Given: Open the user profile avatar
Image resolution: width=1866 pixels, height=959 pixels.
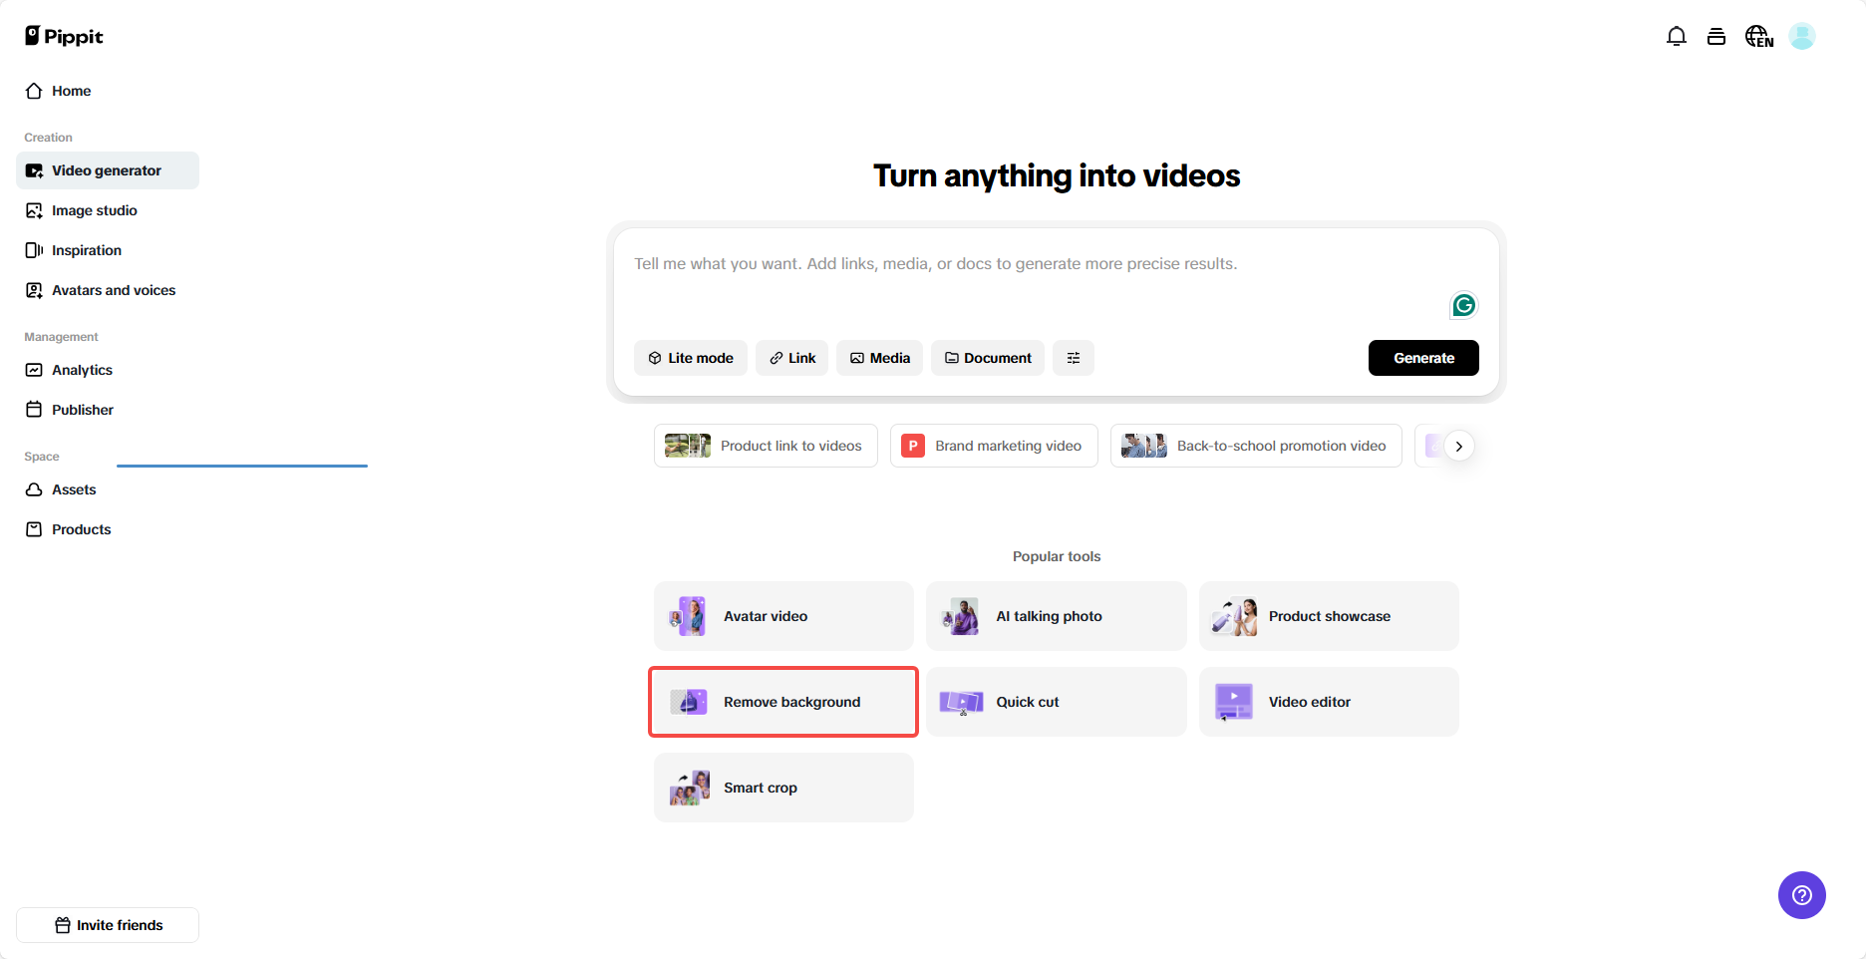Looking at the screenshot, I should pyautogui.click(x=1802, y=37).
